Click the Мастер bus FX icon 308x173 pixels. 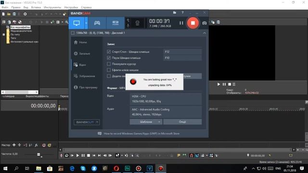(37, 145)
